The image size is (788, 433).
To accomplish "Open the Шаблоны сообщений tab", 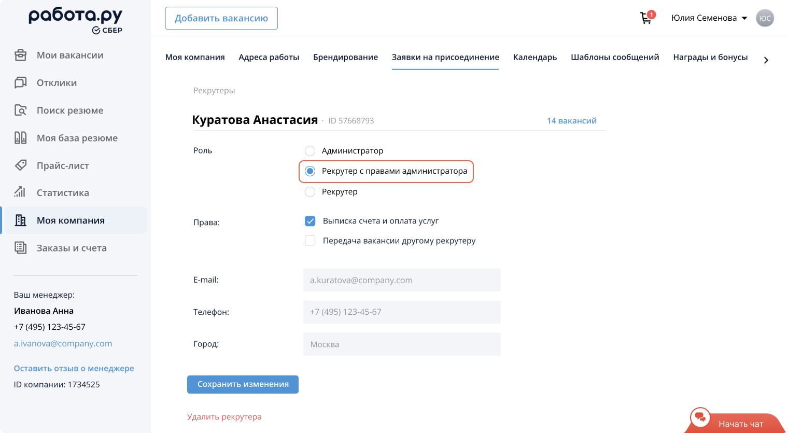I will (x=615, y=57).
